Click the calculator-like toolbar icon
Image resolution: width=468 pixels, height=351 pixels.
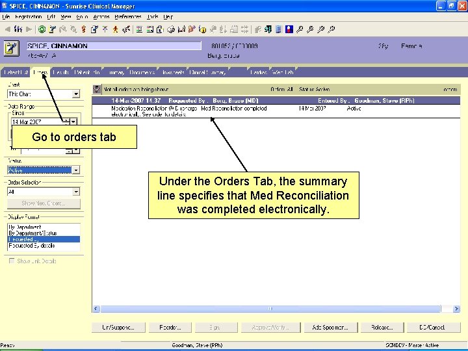pyautogui.click(x=234, y=29)
